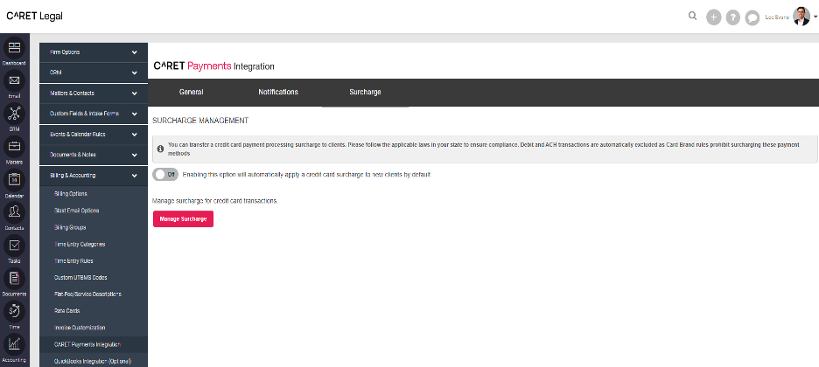Switch to the General tab
819x367 pixels.
tap(191, 93)
